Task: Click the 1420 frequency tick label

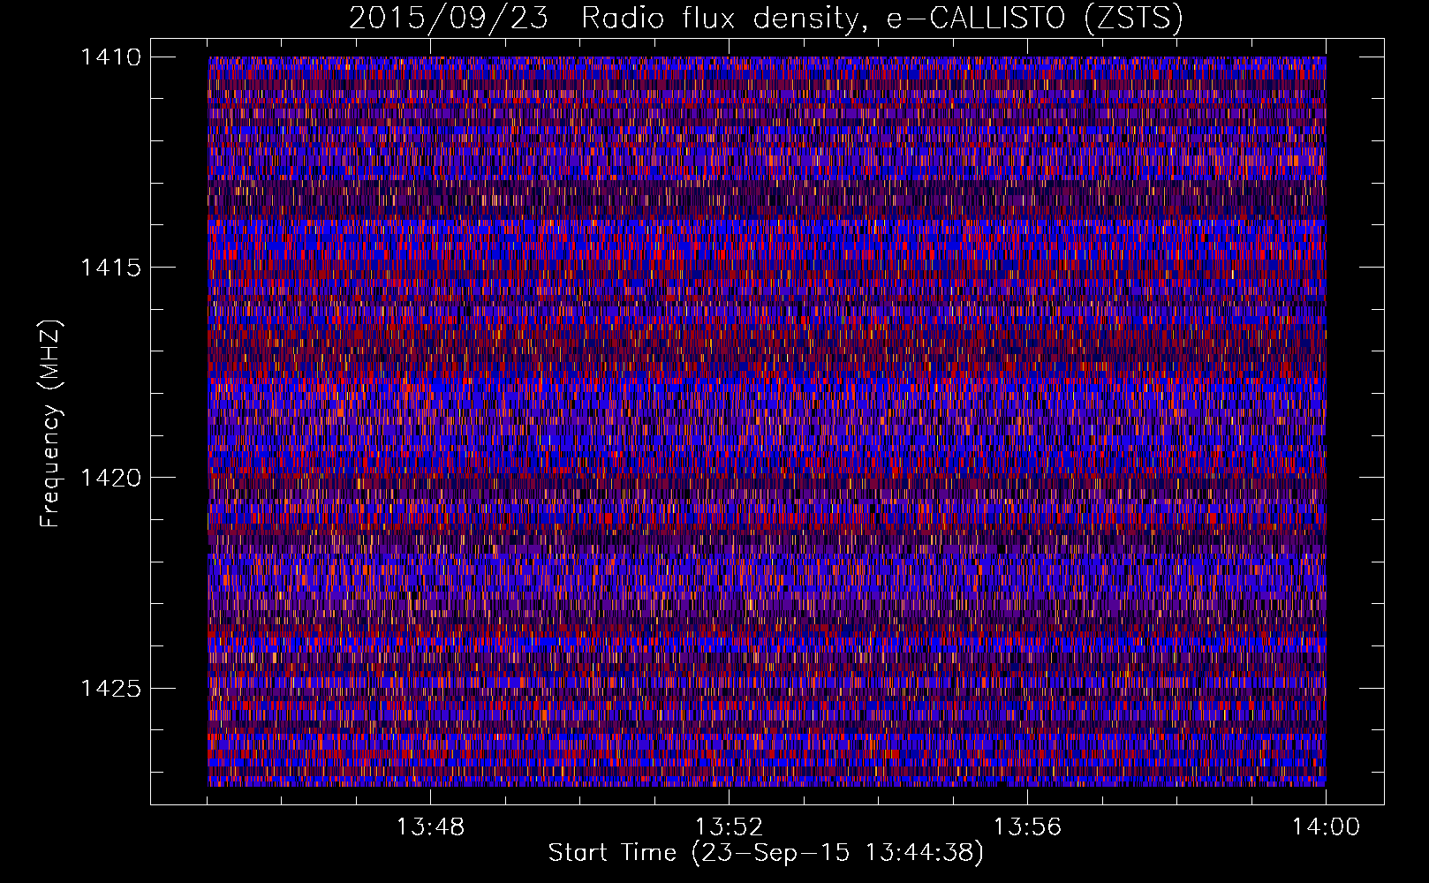Action: tap(110, 478)
